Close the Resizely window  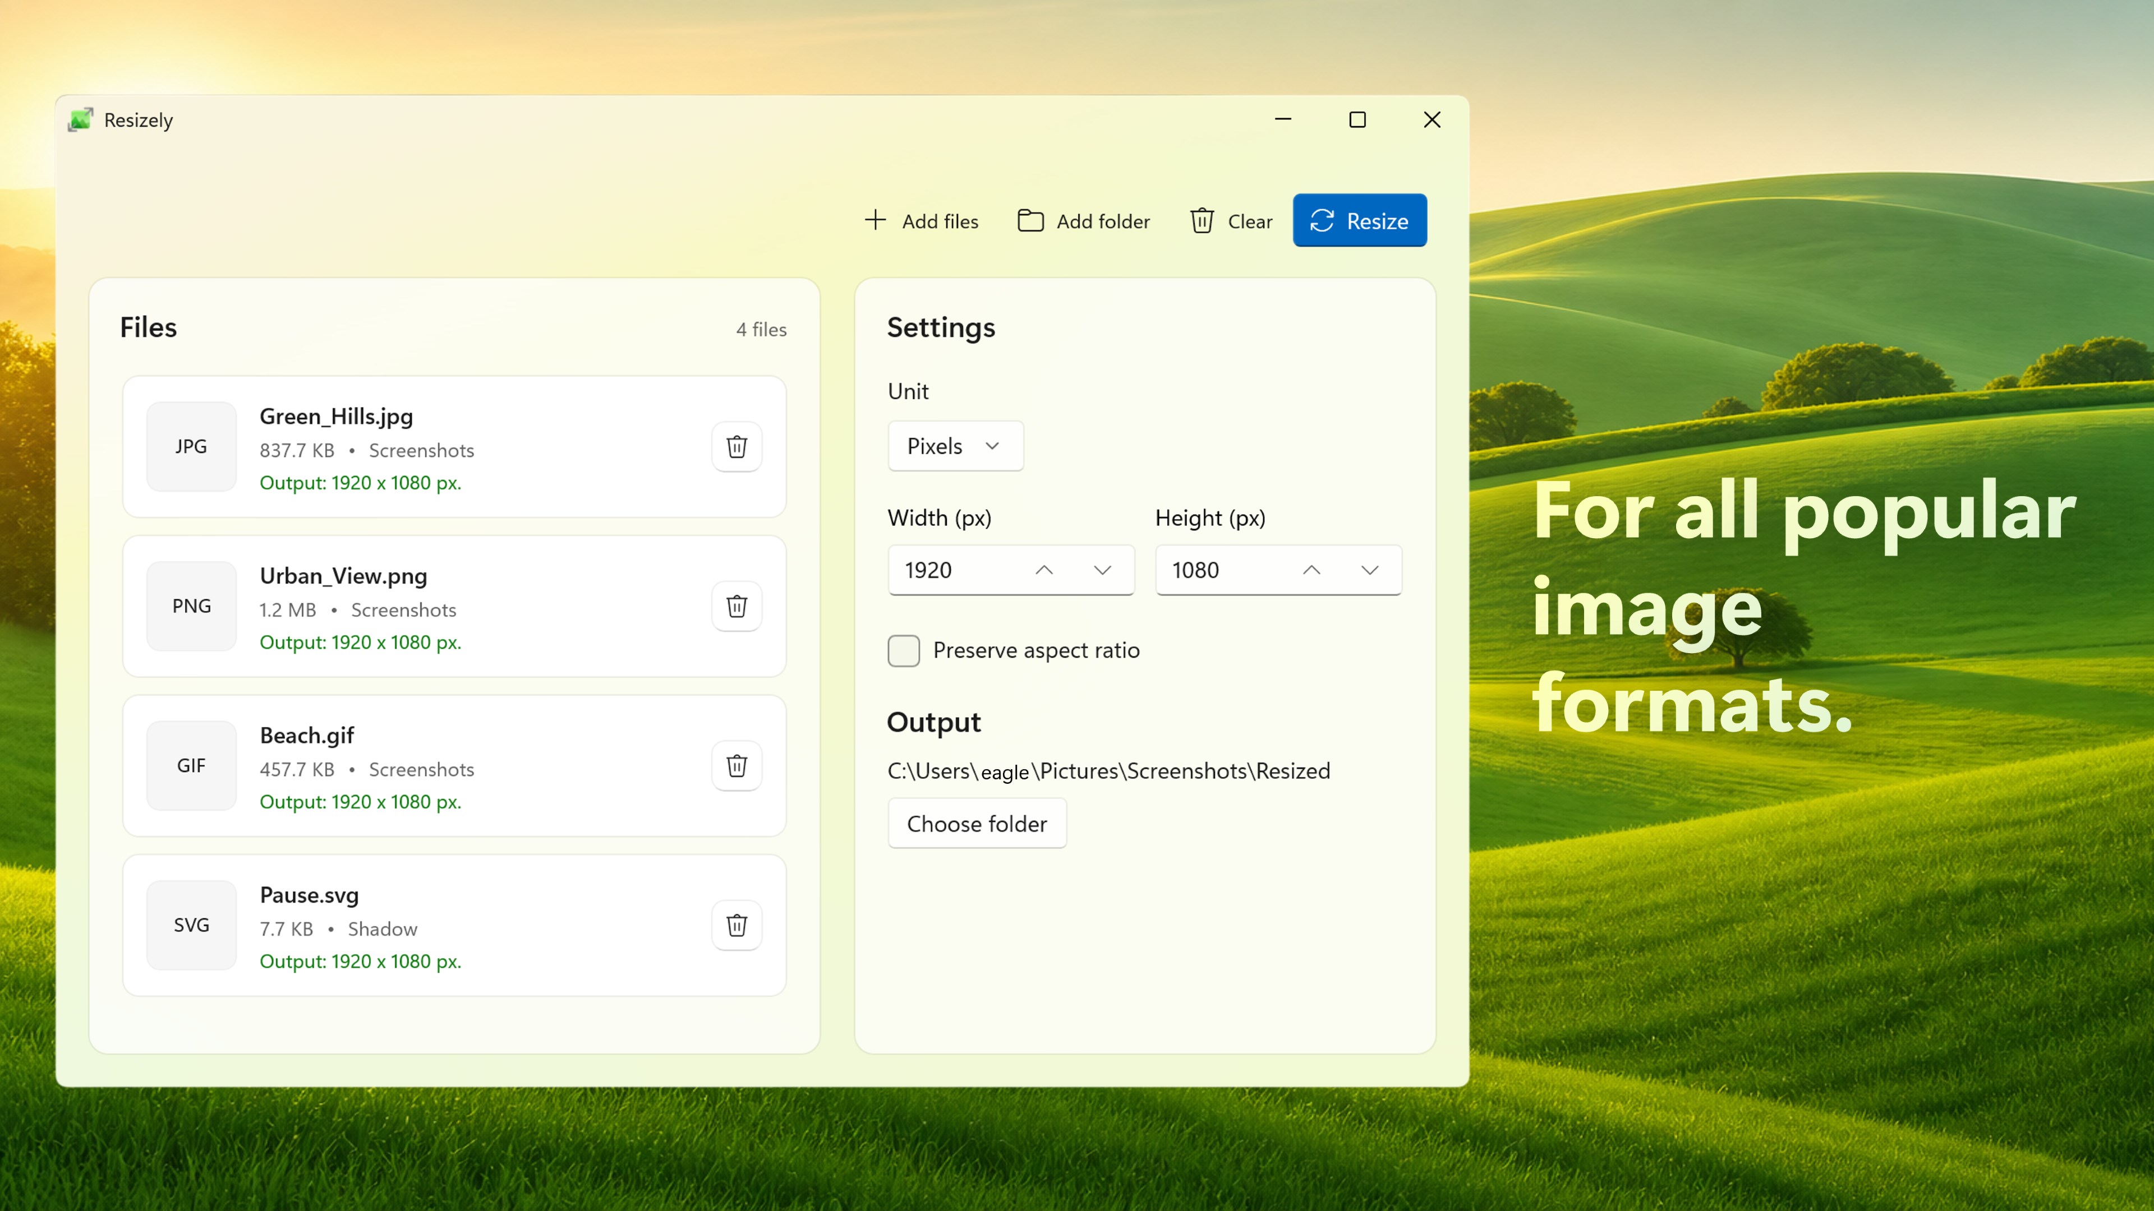click(1433, 119)
